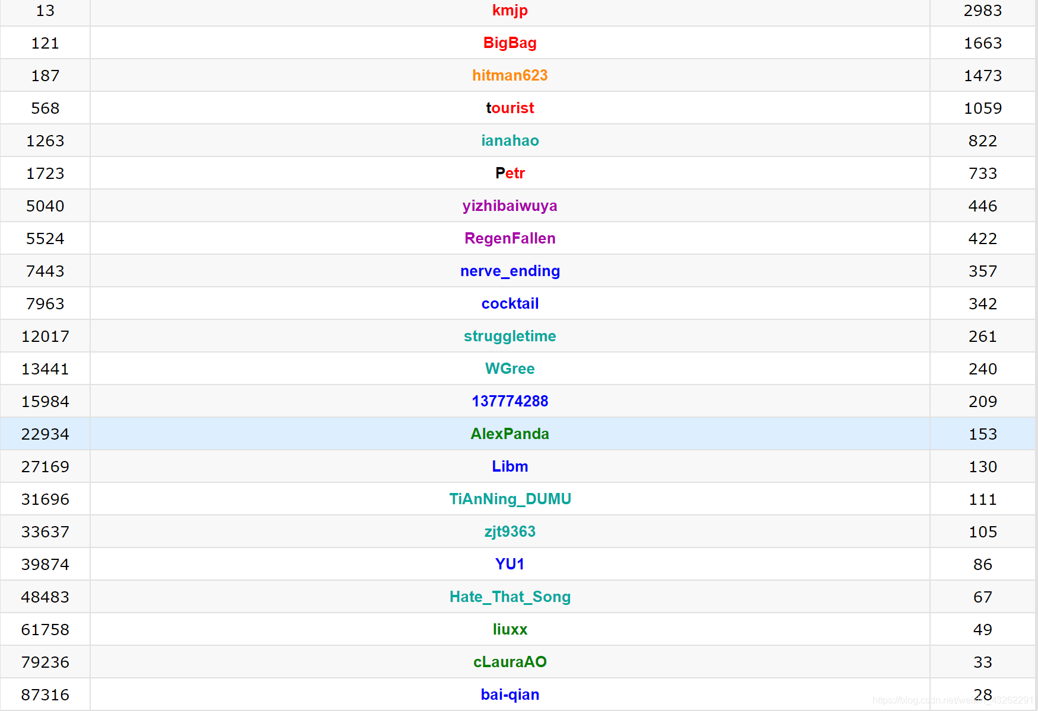Open yizhibaiwuya's profile link
This screenshot has width=1038, height=711.
(510, 206)
